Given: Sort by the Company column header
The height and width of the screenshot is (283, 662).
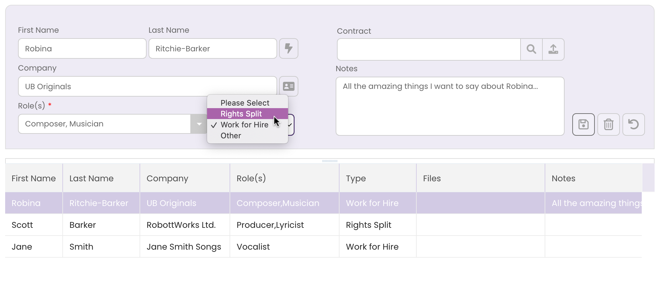Looking at the screenshot, I should [185, 178].
